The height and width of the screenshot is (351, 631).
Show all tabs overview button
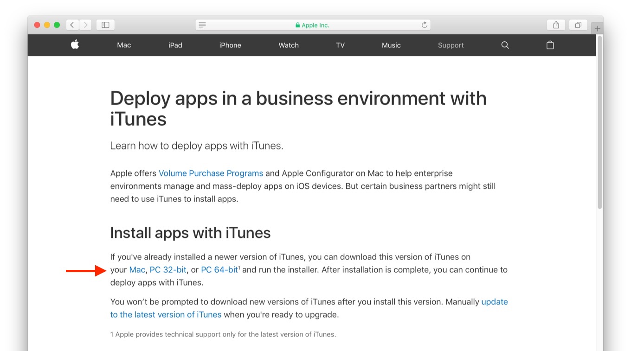point(578,25)
